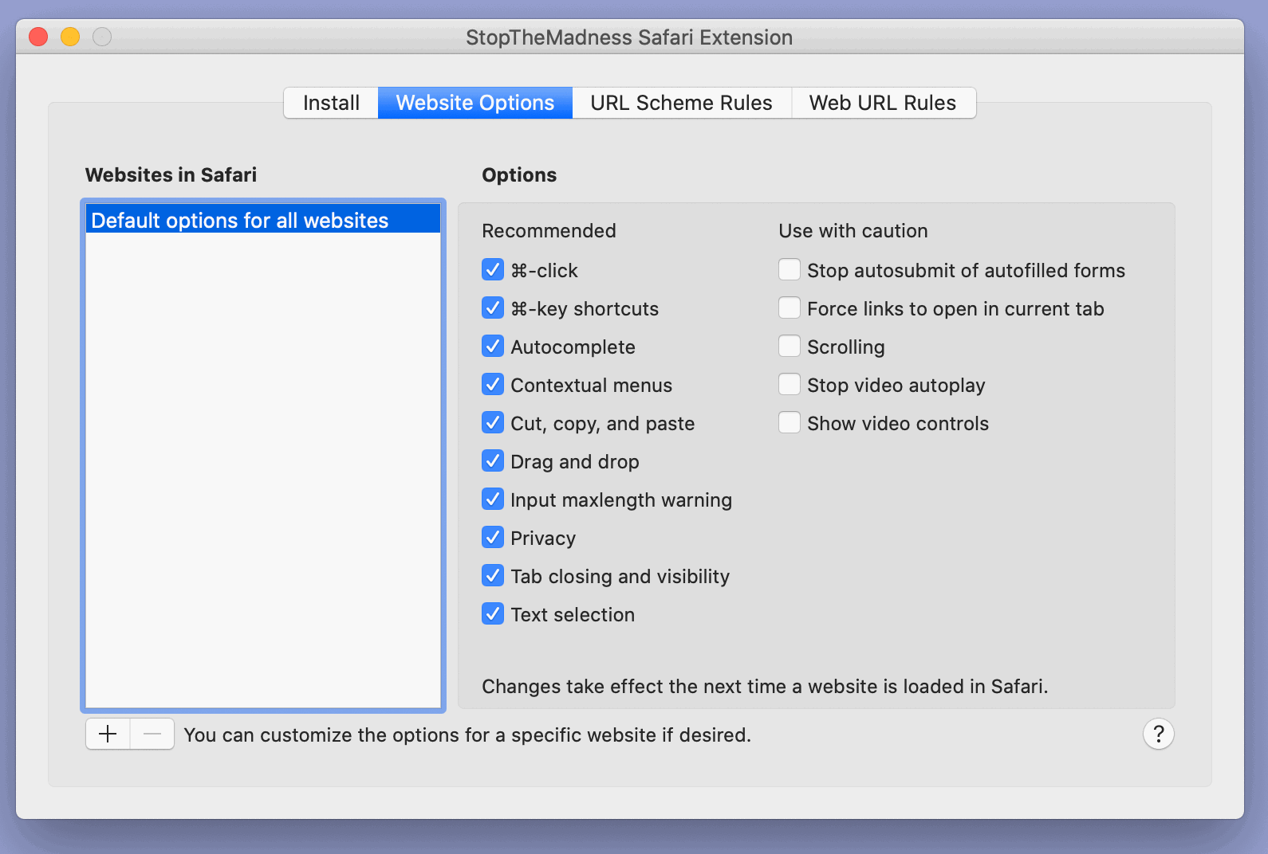Click the plus button to add a website
This screenshot has width=1268, height=854.
(x=108, y=734)
